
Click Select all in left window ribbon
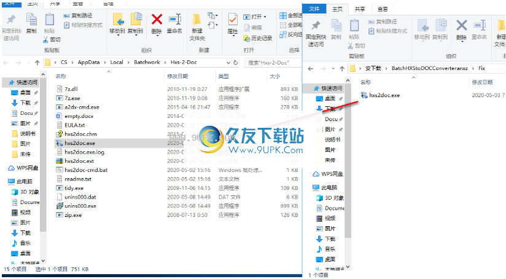point(290,15)
